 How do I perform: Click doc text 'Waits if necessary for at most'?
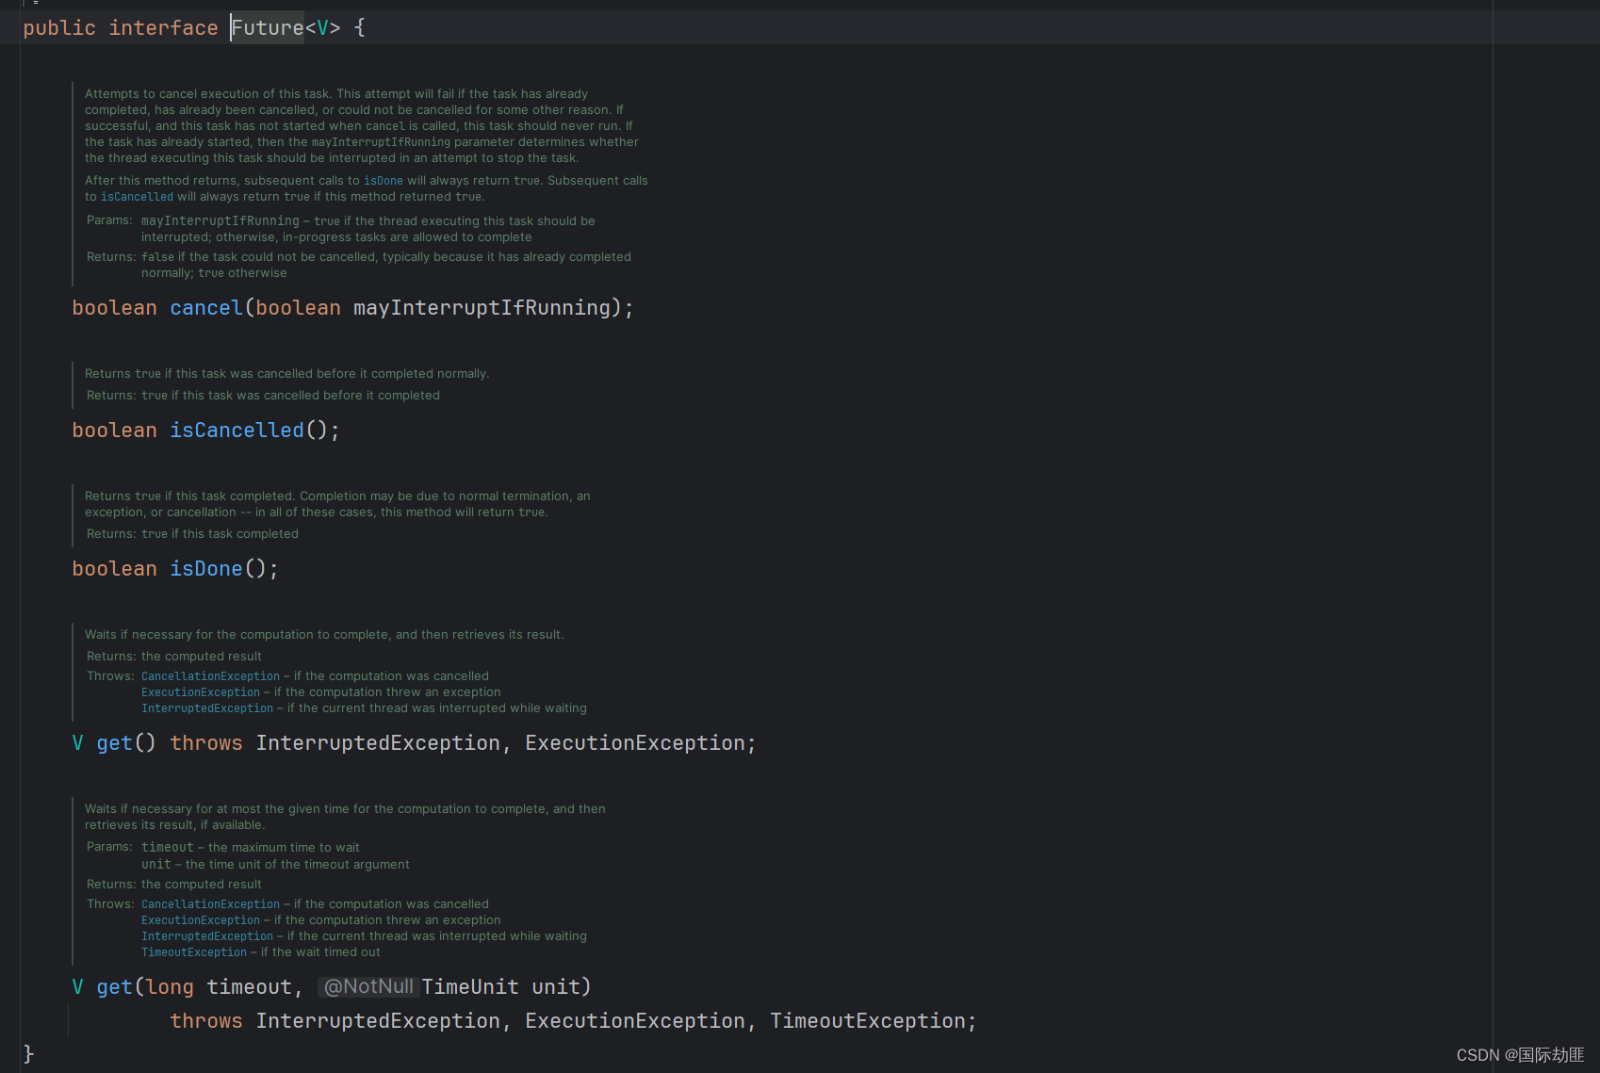pos(170,809)
